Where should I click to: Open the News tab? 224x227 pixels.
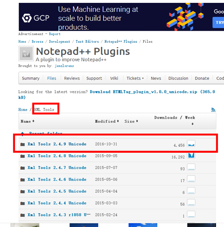click(156, 78)
